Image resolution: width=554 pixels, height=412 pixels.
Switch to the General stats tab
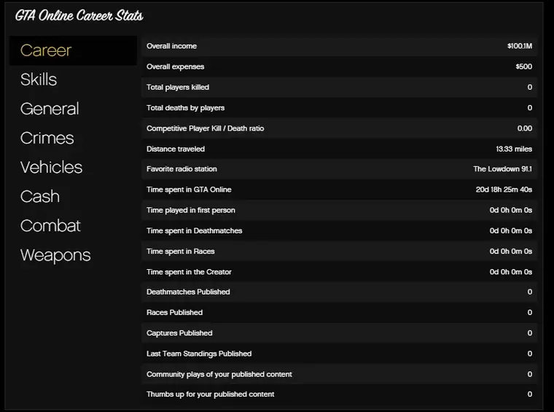point(50,109)
